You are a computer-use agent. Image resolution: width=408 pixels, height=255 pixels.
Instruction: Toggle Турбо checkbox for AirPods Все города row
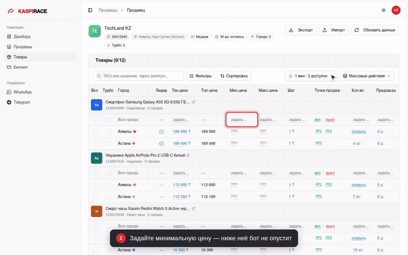[109, 173]
